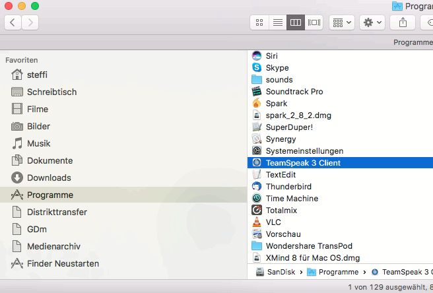The height and width of the screenshot is (293, 433).
Task: Select the Siri app icon
Action: click(257, 56)
